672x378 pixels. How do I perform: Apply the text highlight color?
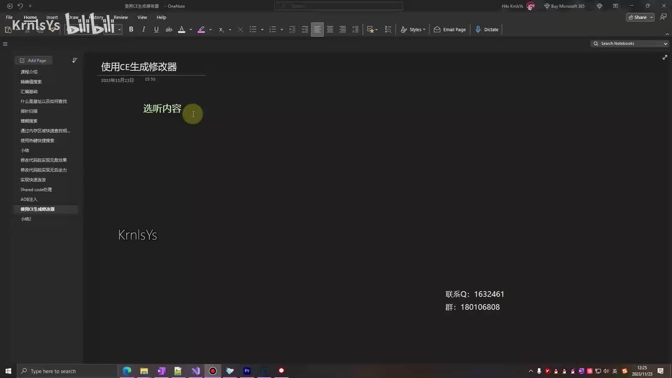click(201, 29)
